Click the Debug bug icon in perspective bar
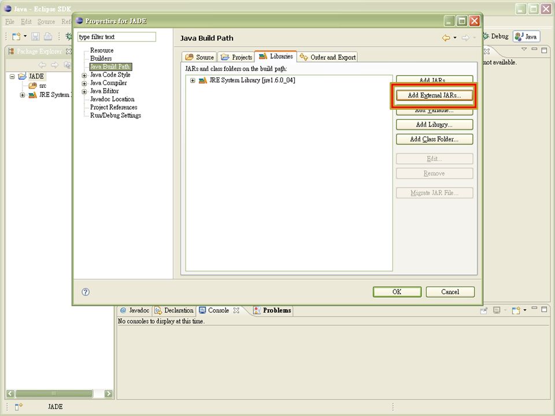The image size is (555, 416). coord(486,36)
